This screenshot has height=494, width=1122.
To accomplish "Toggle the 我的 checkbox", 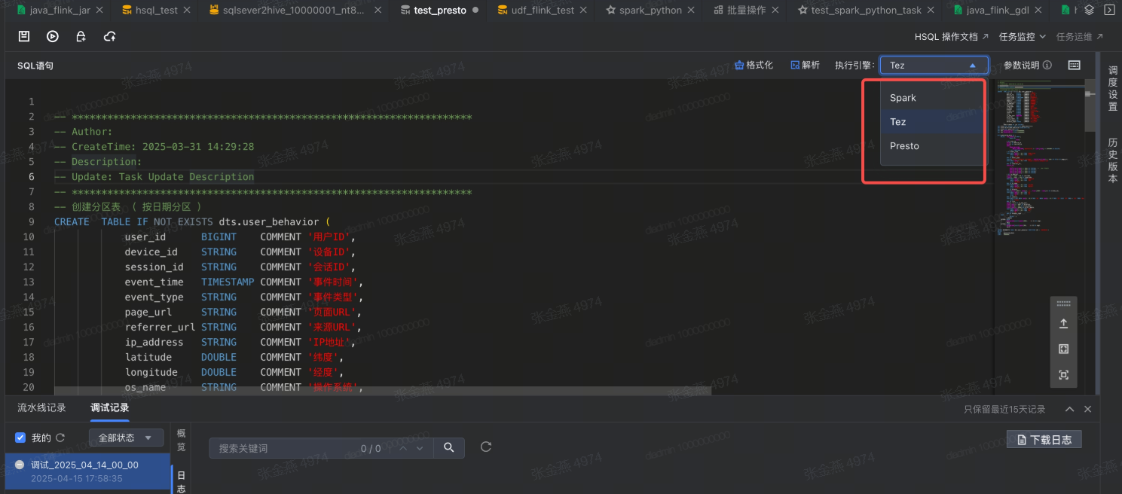I will [20, 438].
